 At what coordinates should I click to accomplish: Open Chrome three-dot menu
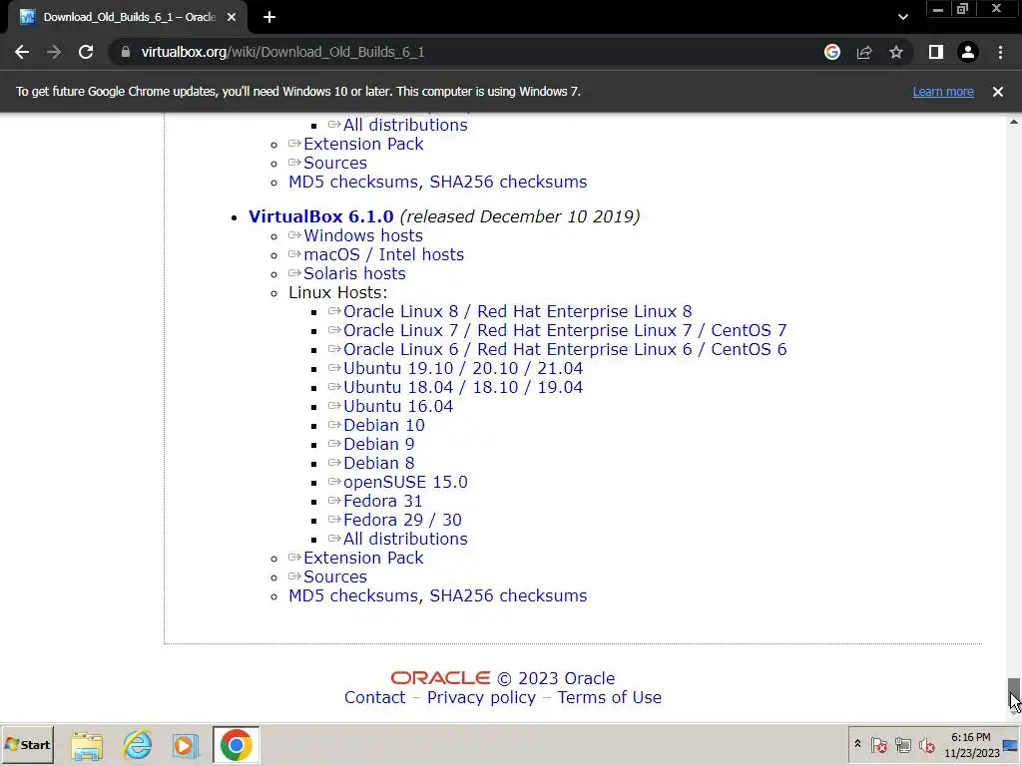point(1000,52)
